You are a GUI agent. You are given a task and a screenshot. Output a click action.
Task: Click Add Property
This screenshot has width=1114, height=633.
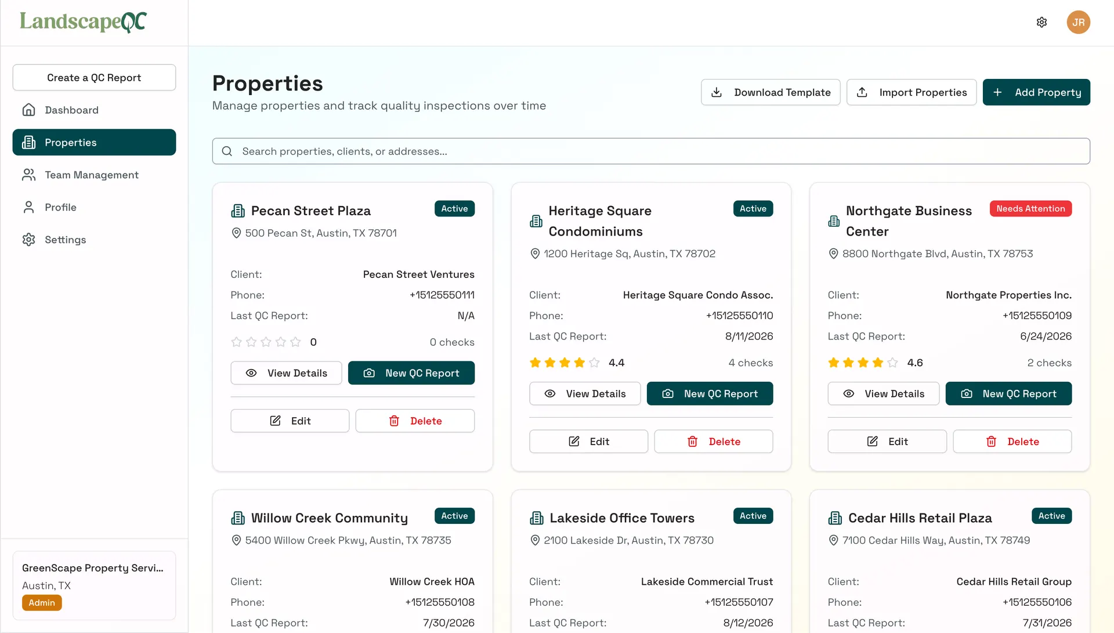[1036, 93]
